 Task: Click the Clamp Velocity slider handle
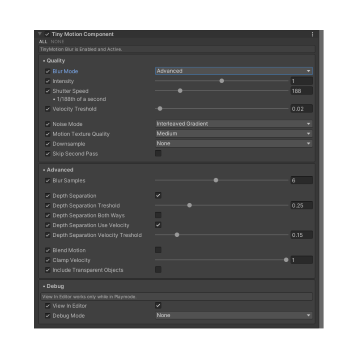click(x=286, y=260)
